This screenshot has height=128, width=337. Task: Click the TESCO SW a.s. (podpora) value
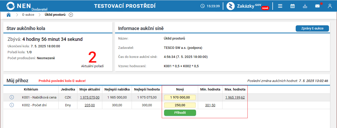pos(183,48)
